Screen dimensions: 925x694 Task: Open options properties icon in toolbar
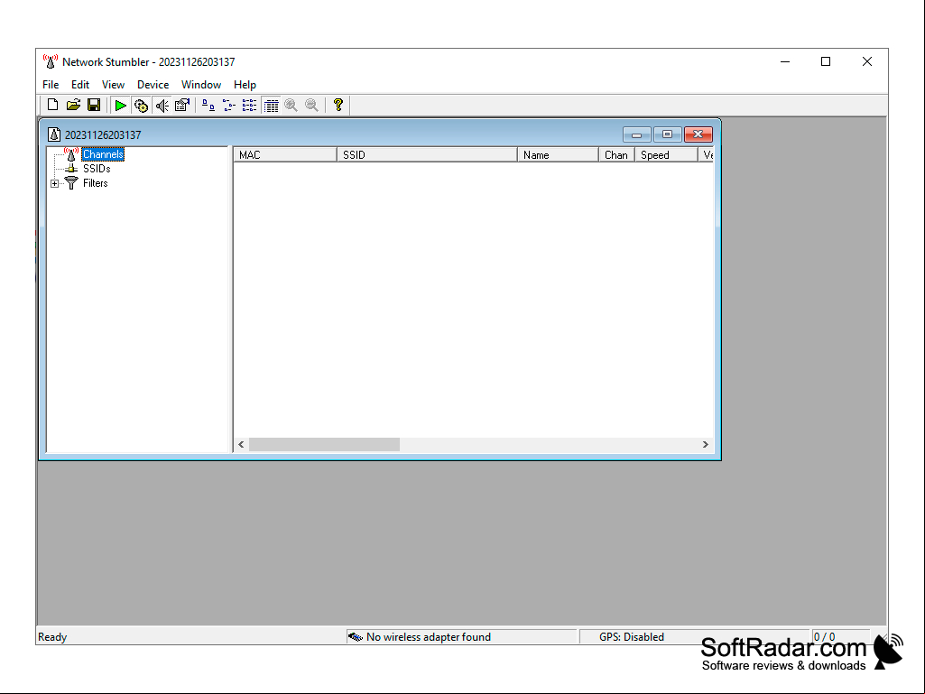(182, 106)
